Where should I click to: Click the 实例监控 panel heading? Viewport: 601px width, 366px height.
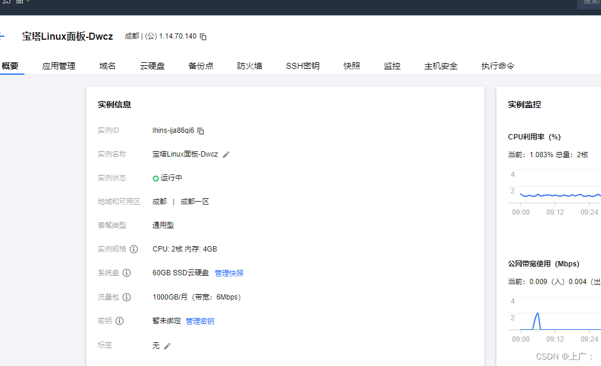pyautogui.click(x=524, y=104)
